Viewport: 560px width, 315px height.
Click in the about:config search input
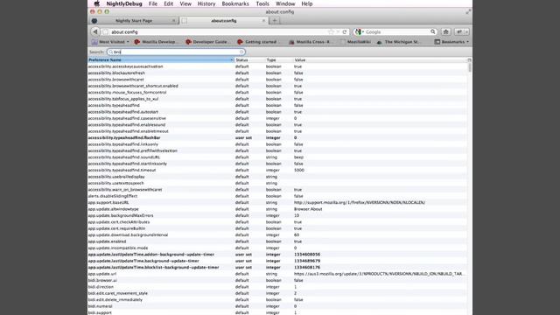pyautogui.click(x=176, y=52)
